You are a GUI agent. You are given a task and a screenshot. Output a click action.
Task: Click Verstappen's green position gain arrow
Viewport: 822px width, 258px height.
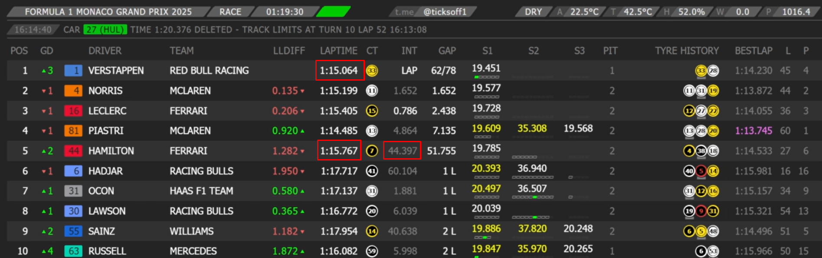44,71
